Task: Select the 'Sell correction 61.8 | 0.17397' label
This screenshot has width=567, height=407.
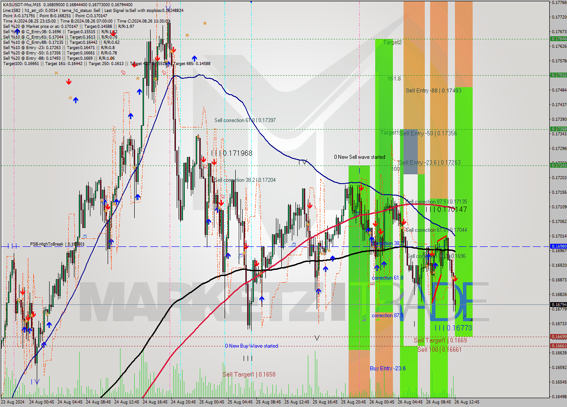Action: [245, 120]
